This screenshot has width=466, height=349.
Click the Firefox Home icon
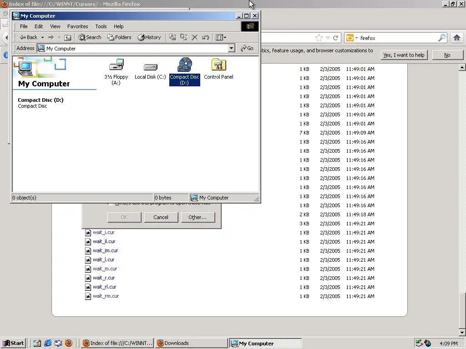(457, 38)
